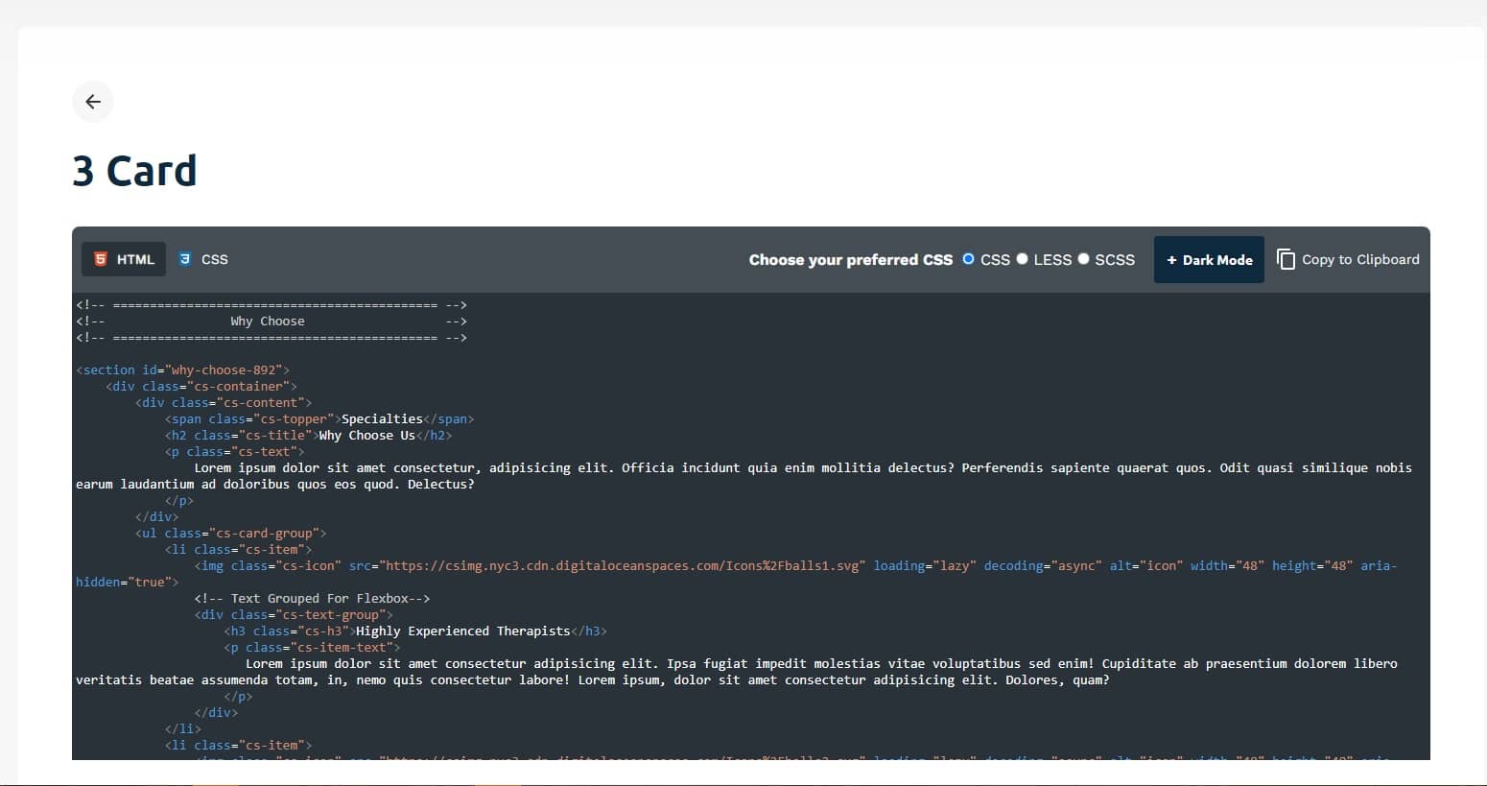Click the CSS3 logo icon
This screenshot has width=1487, height=786.
coord(185,259)
